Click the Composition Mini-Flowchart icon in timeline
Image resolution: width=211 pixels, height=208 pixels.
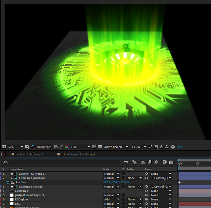(x=126, y=162)
